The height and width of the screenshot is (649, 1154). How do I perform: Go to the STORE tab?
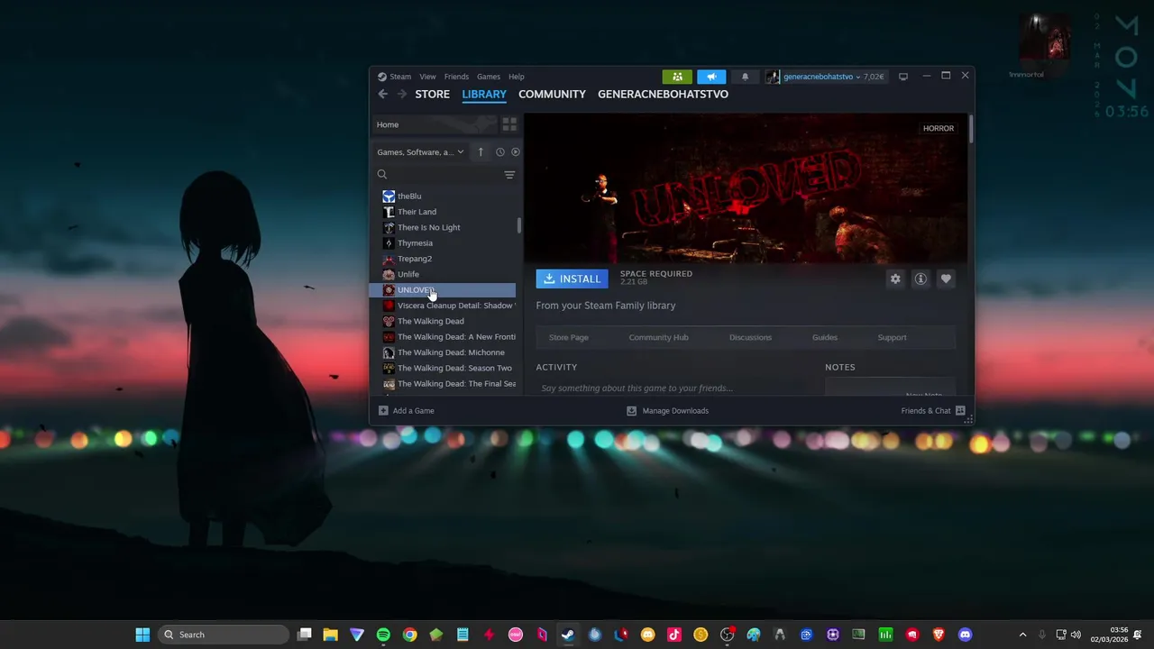pos(433,94)
